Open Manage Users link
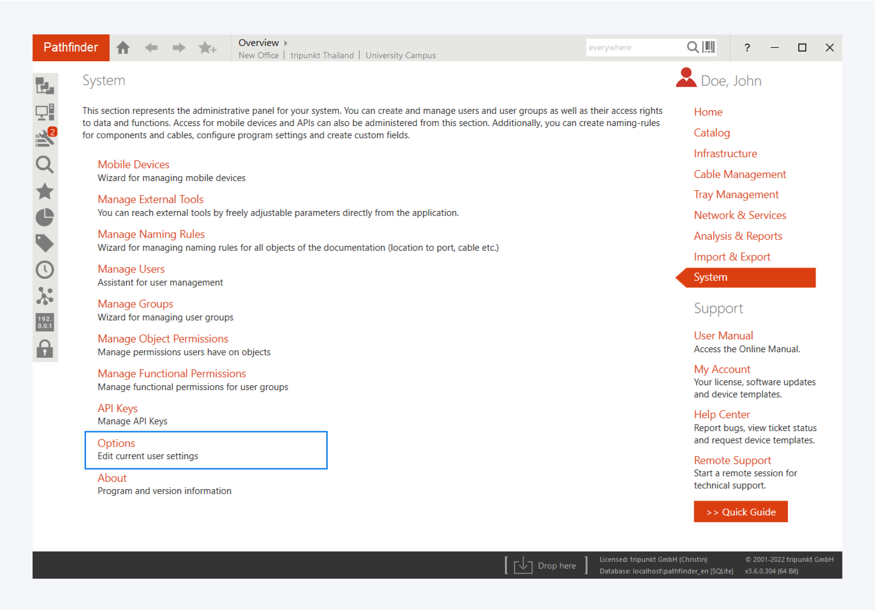Viewport: 875px width, 610px height. [x=131, y=269]
